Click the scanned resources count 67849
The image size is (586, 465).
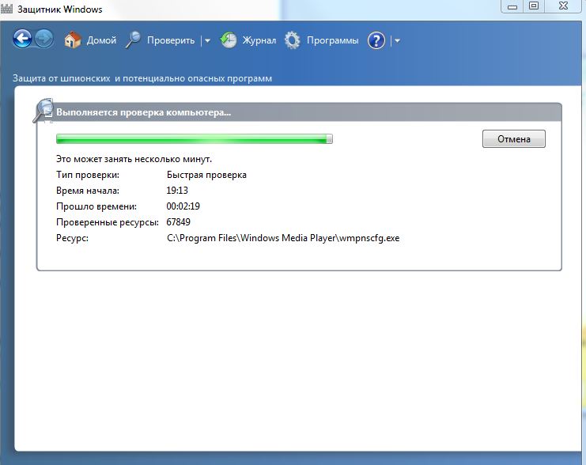(178, 222)
